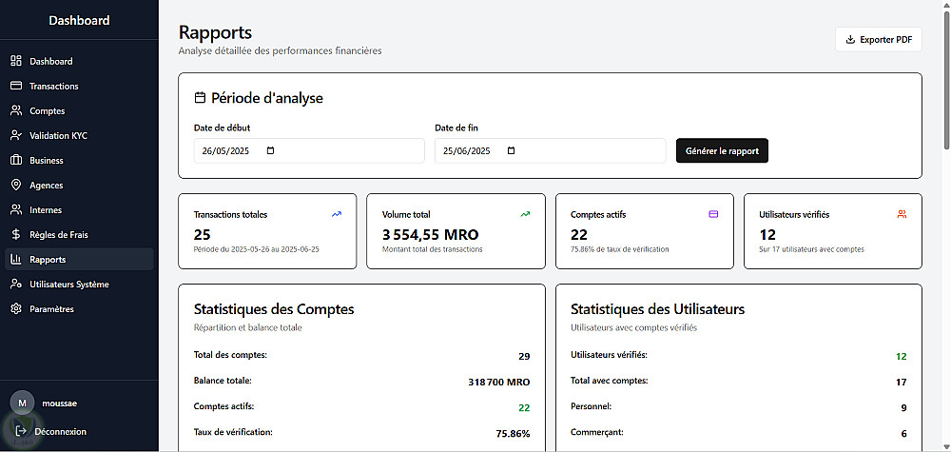Open the start date calendar picker

point(270,151)
